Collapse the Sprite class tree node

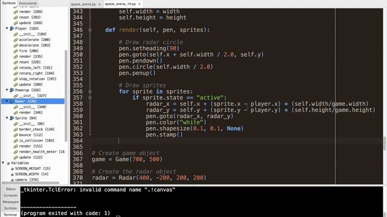point(7,118)
